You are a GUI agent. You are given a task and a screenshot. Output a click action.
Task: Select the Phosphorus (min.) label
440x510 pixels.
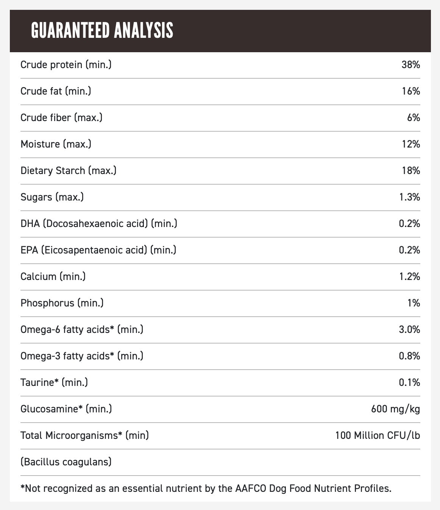[x=62, y=303]
